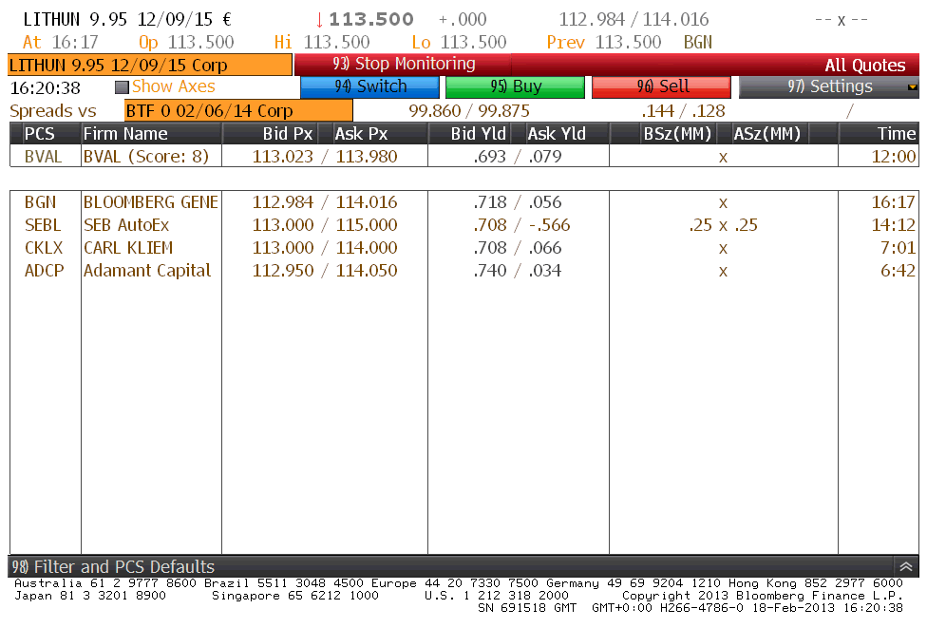
Task: Sort by Bid Yld column header
Action: [479, 134]
